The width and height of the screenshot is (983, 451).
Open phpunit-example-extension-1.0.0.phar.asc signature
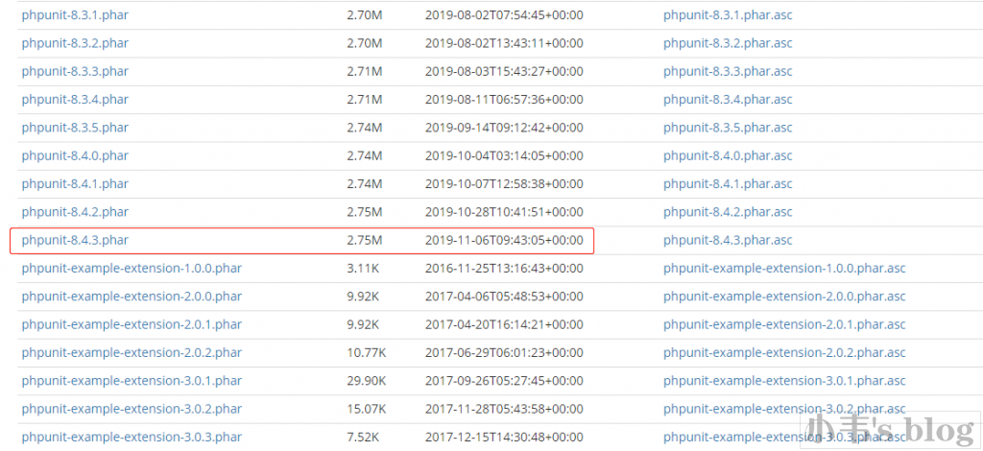pos(784,269)
